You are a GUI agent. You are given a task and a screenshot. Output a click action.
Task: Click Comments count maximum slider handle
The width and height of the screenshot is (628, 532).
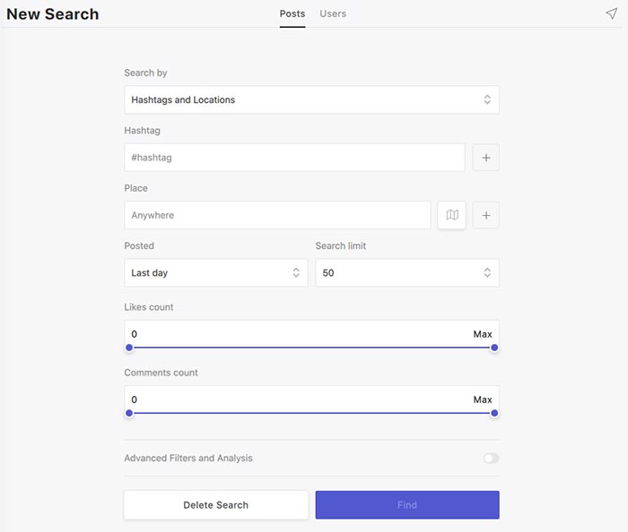(494, 413)
